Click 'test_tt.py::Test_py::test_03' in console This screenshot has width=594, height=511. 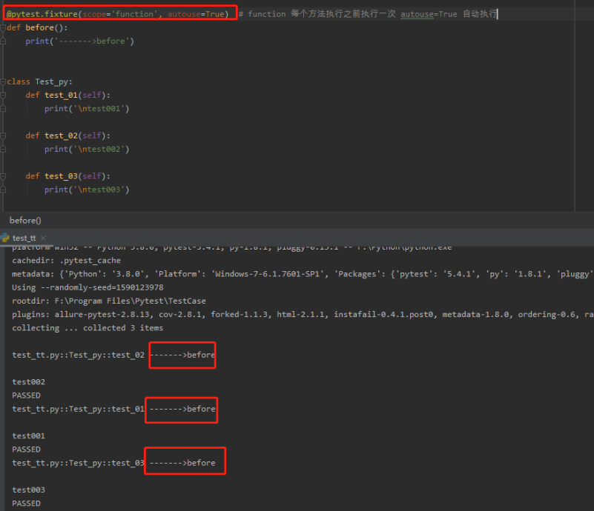(x=78, y=463)
